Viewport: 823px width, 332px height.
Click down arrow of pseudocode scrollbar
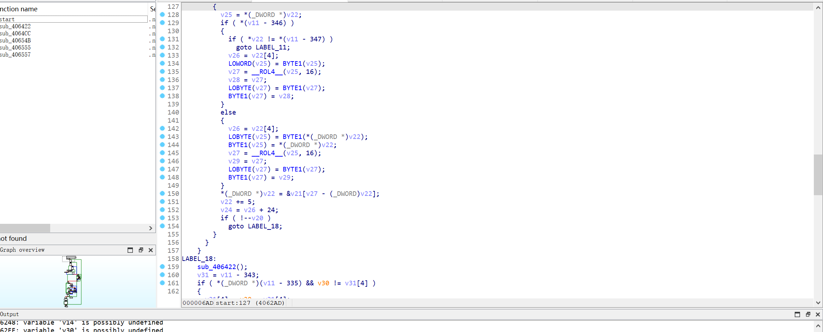(818, 303)
